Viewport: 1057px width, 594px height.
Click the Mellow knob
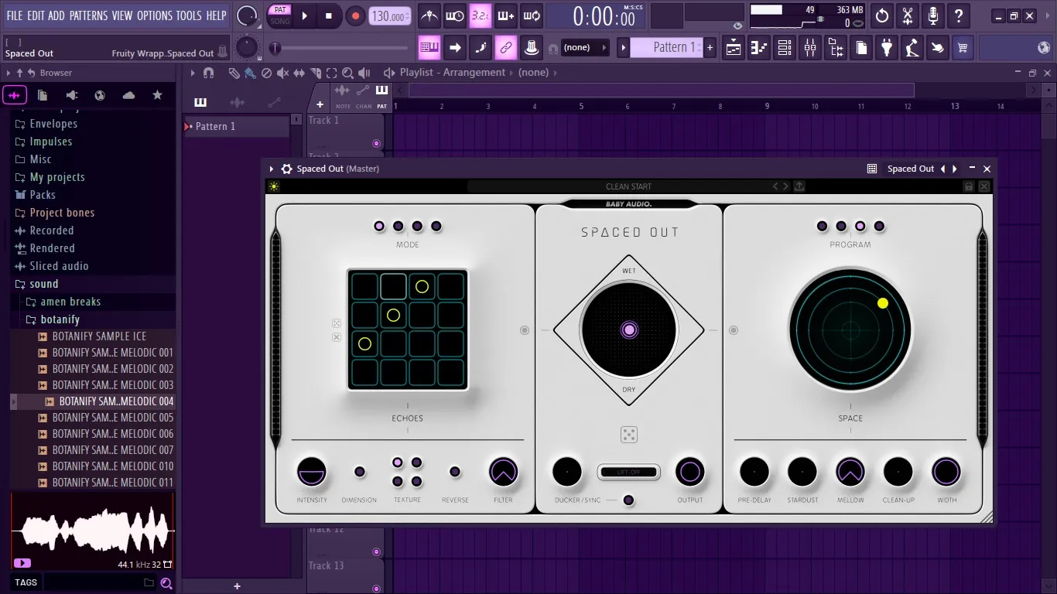[850, 472]
